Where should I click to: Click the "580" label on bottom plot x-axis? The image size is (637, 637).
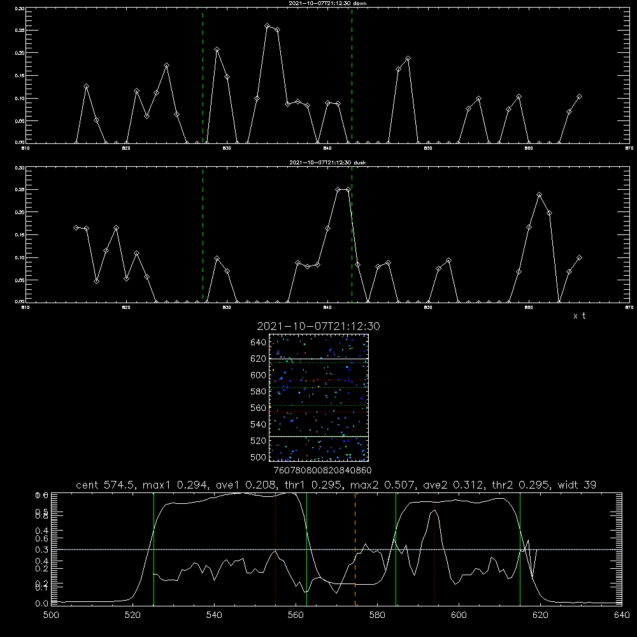(377, 615)
